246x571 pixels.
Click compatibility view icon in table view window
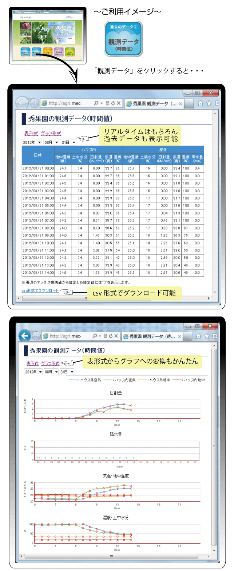click(107, 104)
